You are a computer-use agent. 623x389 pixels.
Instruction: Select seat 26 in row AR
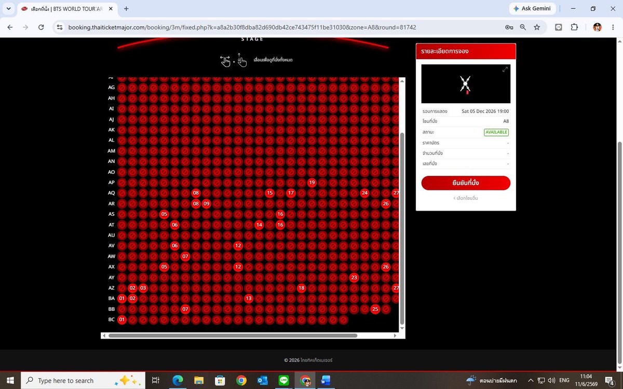[386, 204]
